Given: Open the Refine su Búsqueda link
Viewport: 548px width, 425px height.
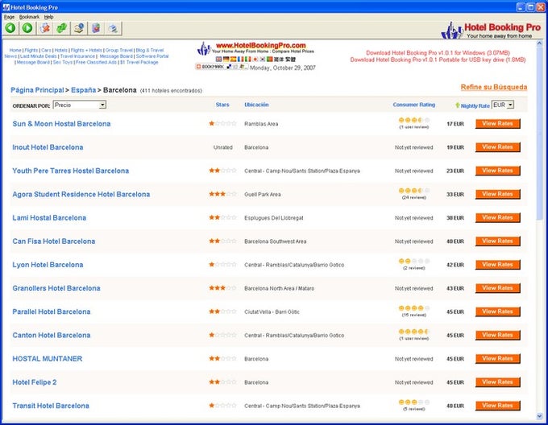Looking at the screenshot, I should [494, 87].
